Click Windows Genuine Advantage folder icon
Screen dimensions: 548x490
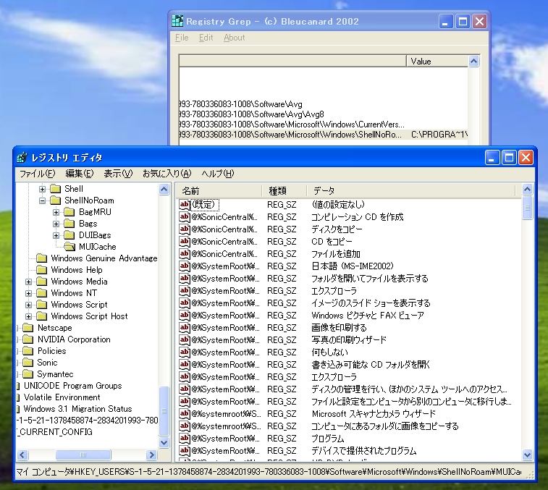coord(41,258)
